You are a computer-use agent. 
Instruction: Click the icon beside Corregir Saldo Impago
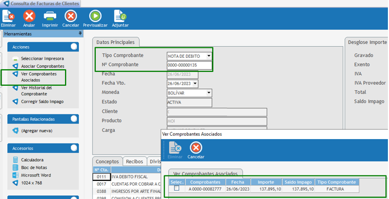pyautogui.click(x=15, y=102)
